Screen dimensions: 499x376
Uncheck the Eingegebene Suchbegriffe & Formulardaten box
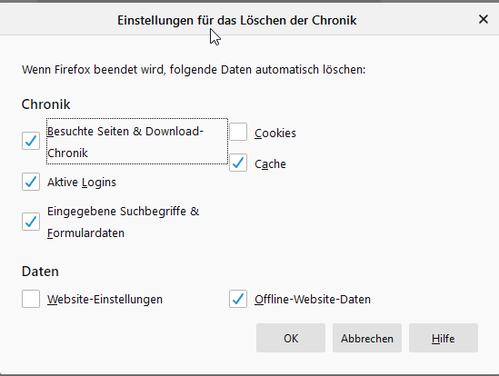(31, 222)
